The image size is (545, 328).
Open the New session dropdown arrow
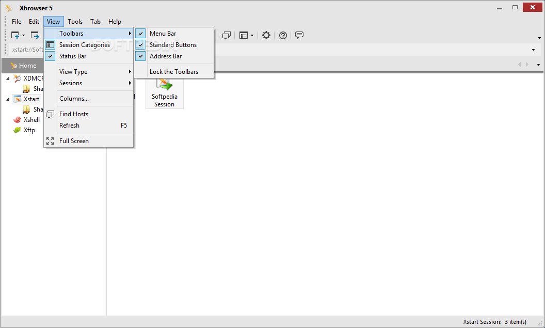(24, 36)
